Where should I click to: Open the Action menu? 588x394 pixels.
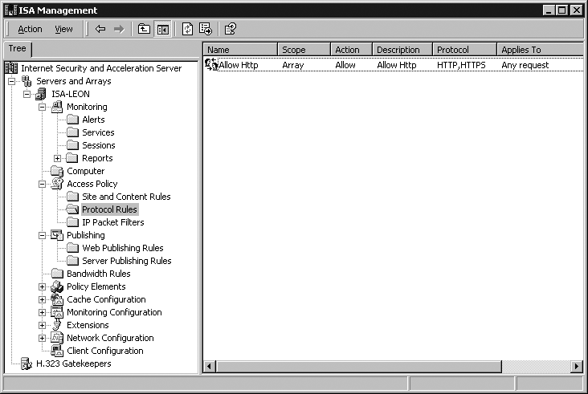pyautogui.click(x=30, y=29)
